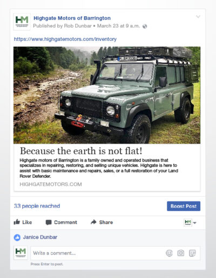The height and width of the screenshot is (278, 216).
Task: Like the post with thumbs-up icon
Action: (x=17, y=222)
